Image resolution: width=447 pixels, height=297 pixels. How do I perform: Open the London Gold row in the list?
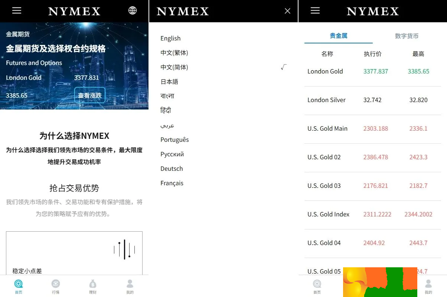(x=373, y=72)
